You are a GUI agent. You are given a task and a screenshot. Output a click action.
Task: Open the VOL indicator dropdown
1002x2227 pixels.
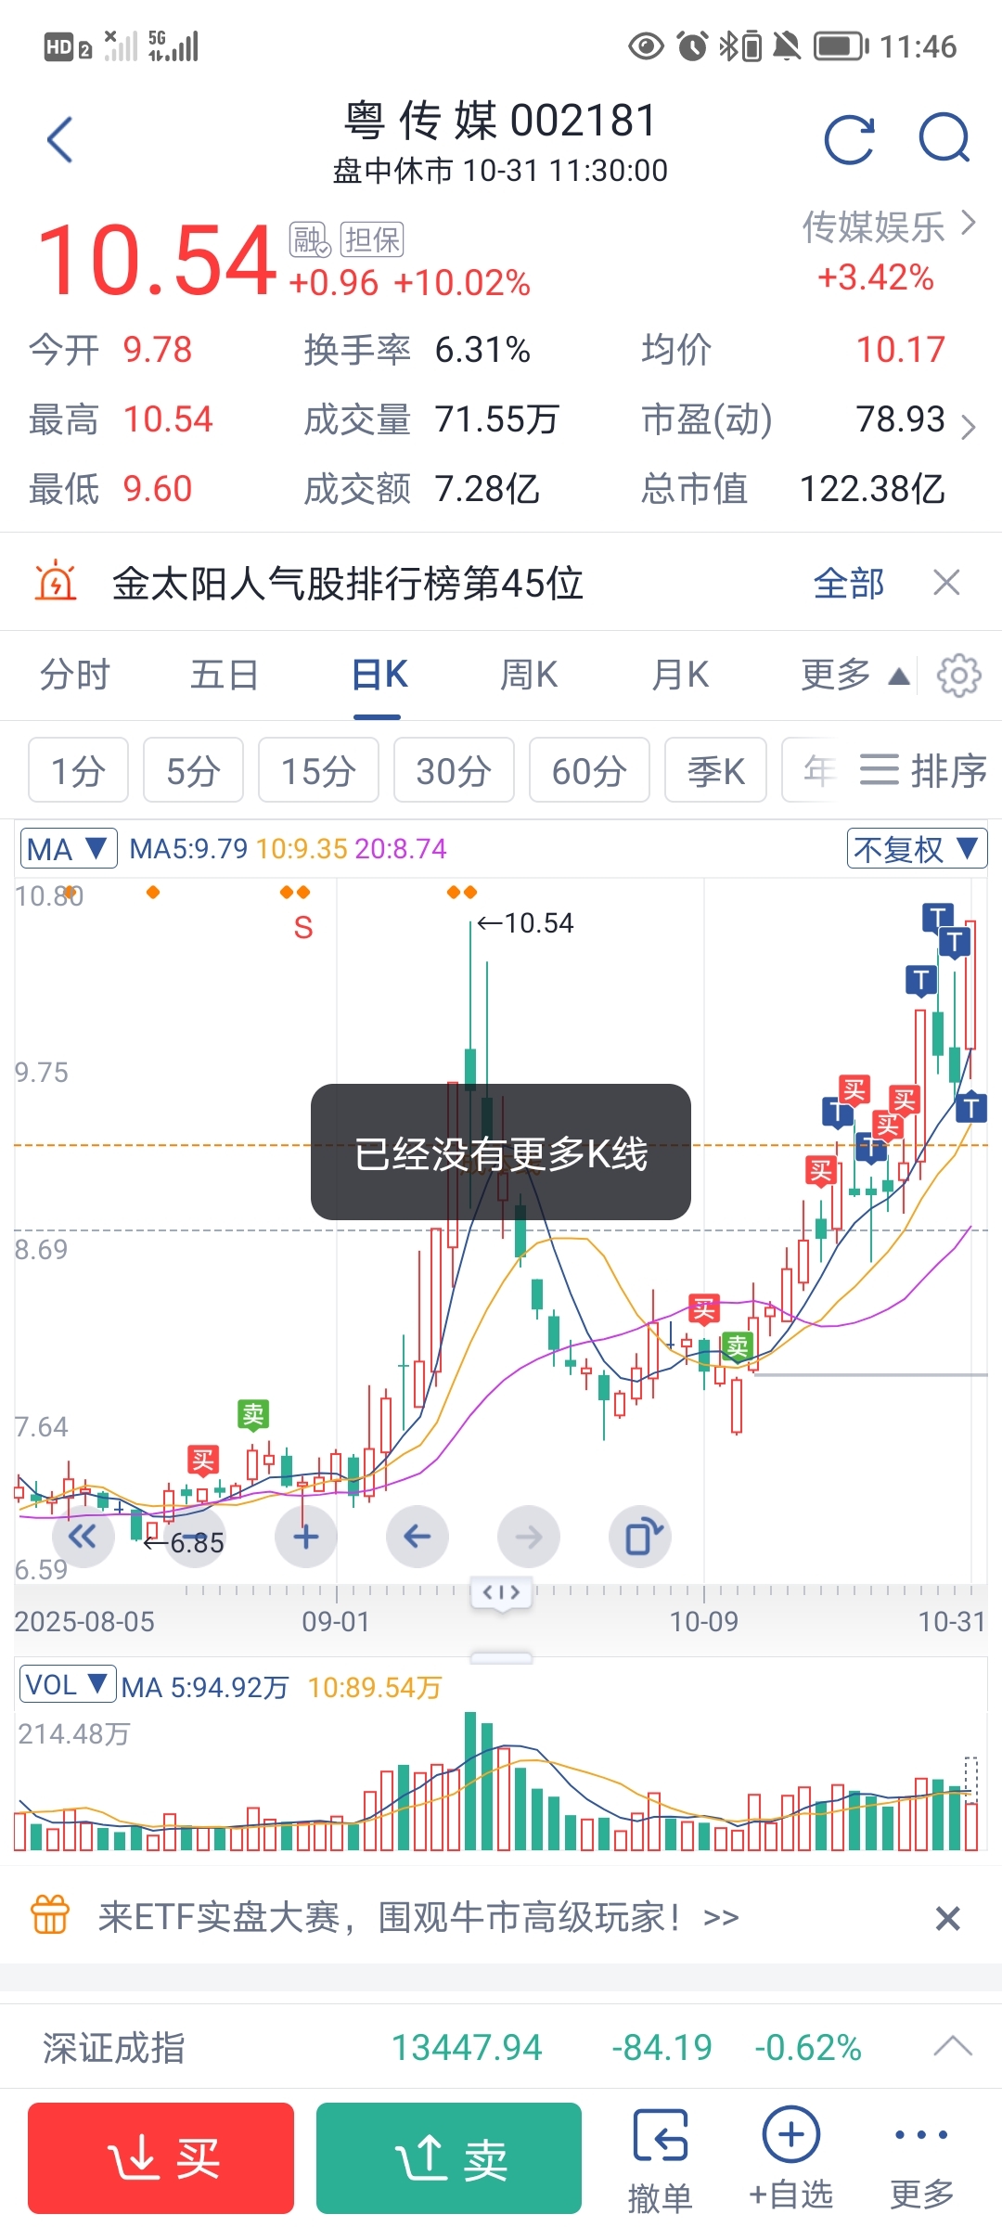point(67,1684)
